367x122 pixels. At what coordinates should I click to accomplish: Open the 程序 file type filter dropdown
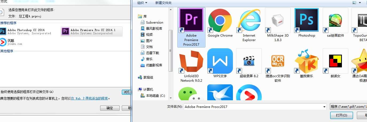(x=348, y=107)
